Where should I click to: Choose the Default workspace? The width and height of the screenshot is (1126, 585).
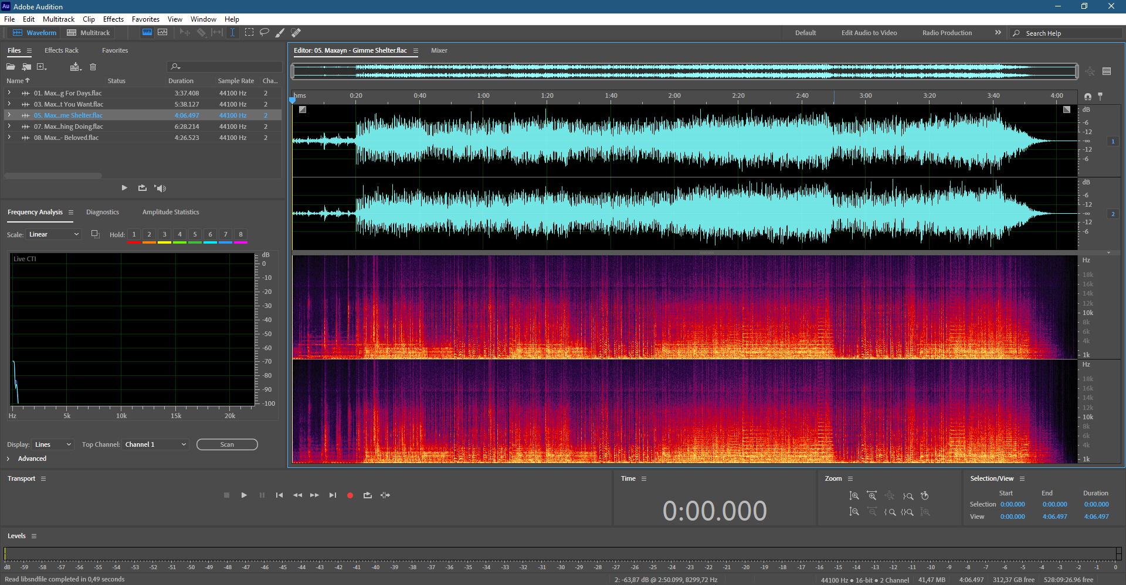pos(806,33)
